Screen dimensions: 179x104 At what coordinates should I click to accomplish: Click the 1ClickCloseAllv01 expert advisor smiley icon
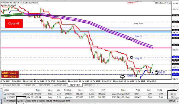(x=170, y=3)
